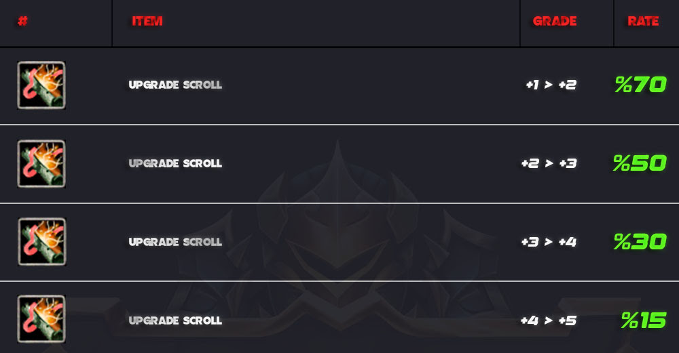Click the green %30 rate value
This screenshot has width=679, height=353.
click(x=640, y=241)
